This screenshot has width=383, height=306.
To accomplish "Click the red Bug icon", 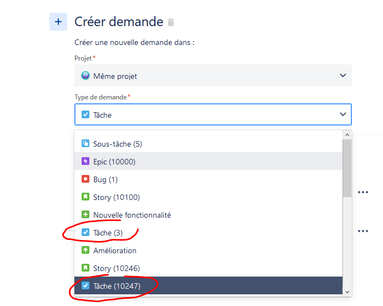I will (85, 179).
